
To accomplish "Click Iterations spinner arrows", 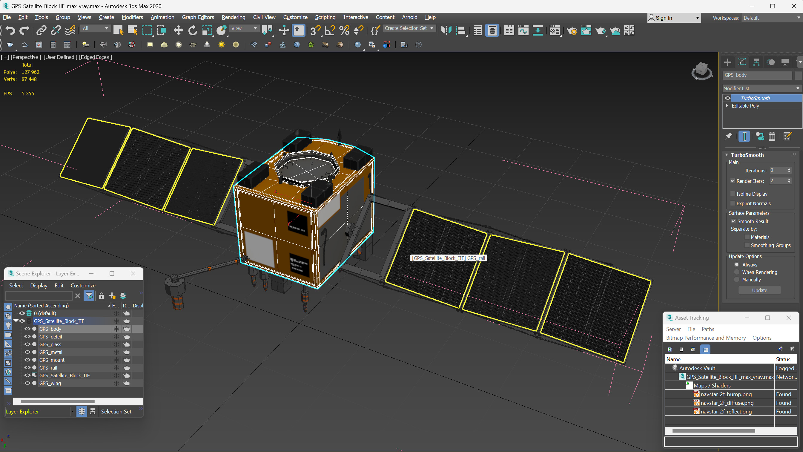I will (789, 170).
